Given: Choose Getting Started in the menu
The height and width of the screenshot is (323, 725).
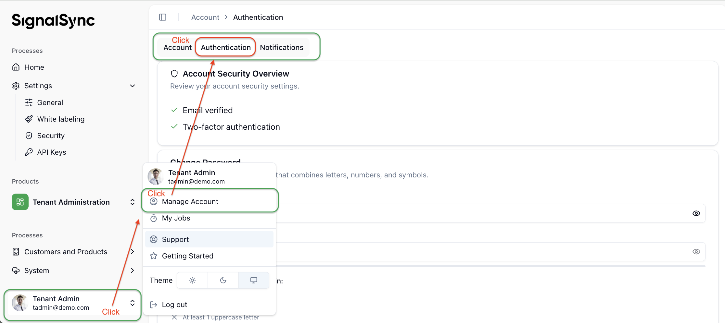Looking at the screenshot, I should coord(210,256).
